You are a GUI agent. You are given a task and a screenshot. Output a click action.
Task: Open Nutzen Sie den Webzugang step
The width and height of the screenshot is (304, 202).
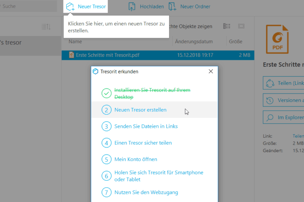pyautogui.click(x=146, y=192)
